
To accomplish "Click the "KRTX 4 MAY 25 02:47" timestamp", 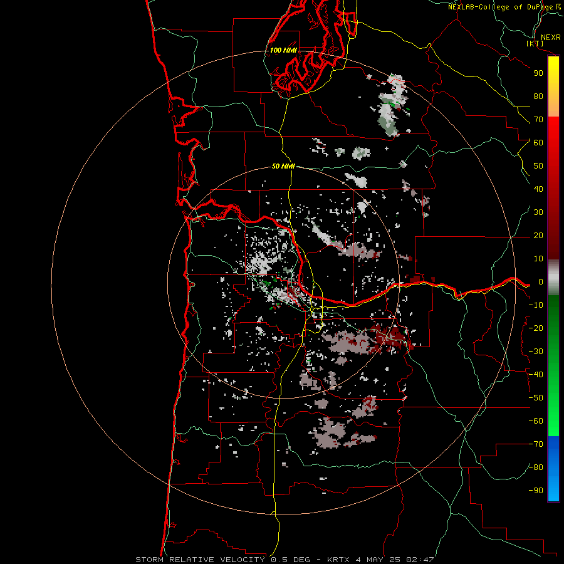I will coord(380,560).
